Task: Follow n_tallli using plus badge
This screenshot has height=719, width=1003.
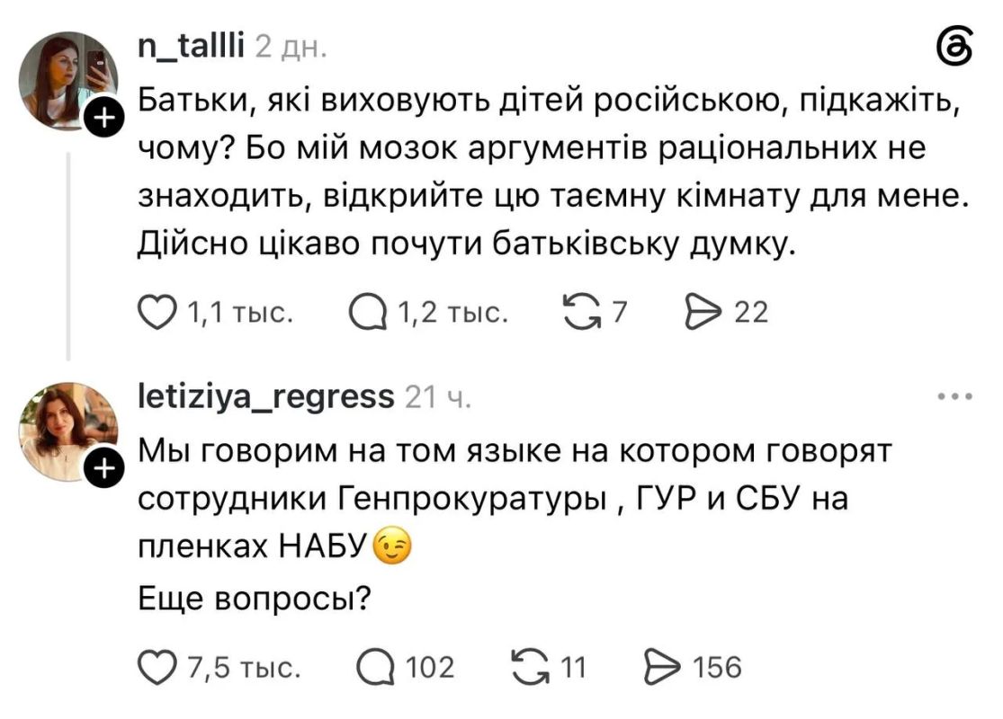Action: 104,118
